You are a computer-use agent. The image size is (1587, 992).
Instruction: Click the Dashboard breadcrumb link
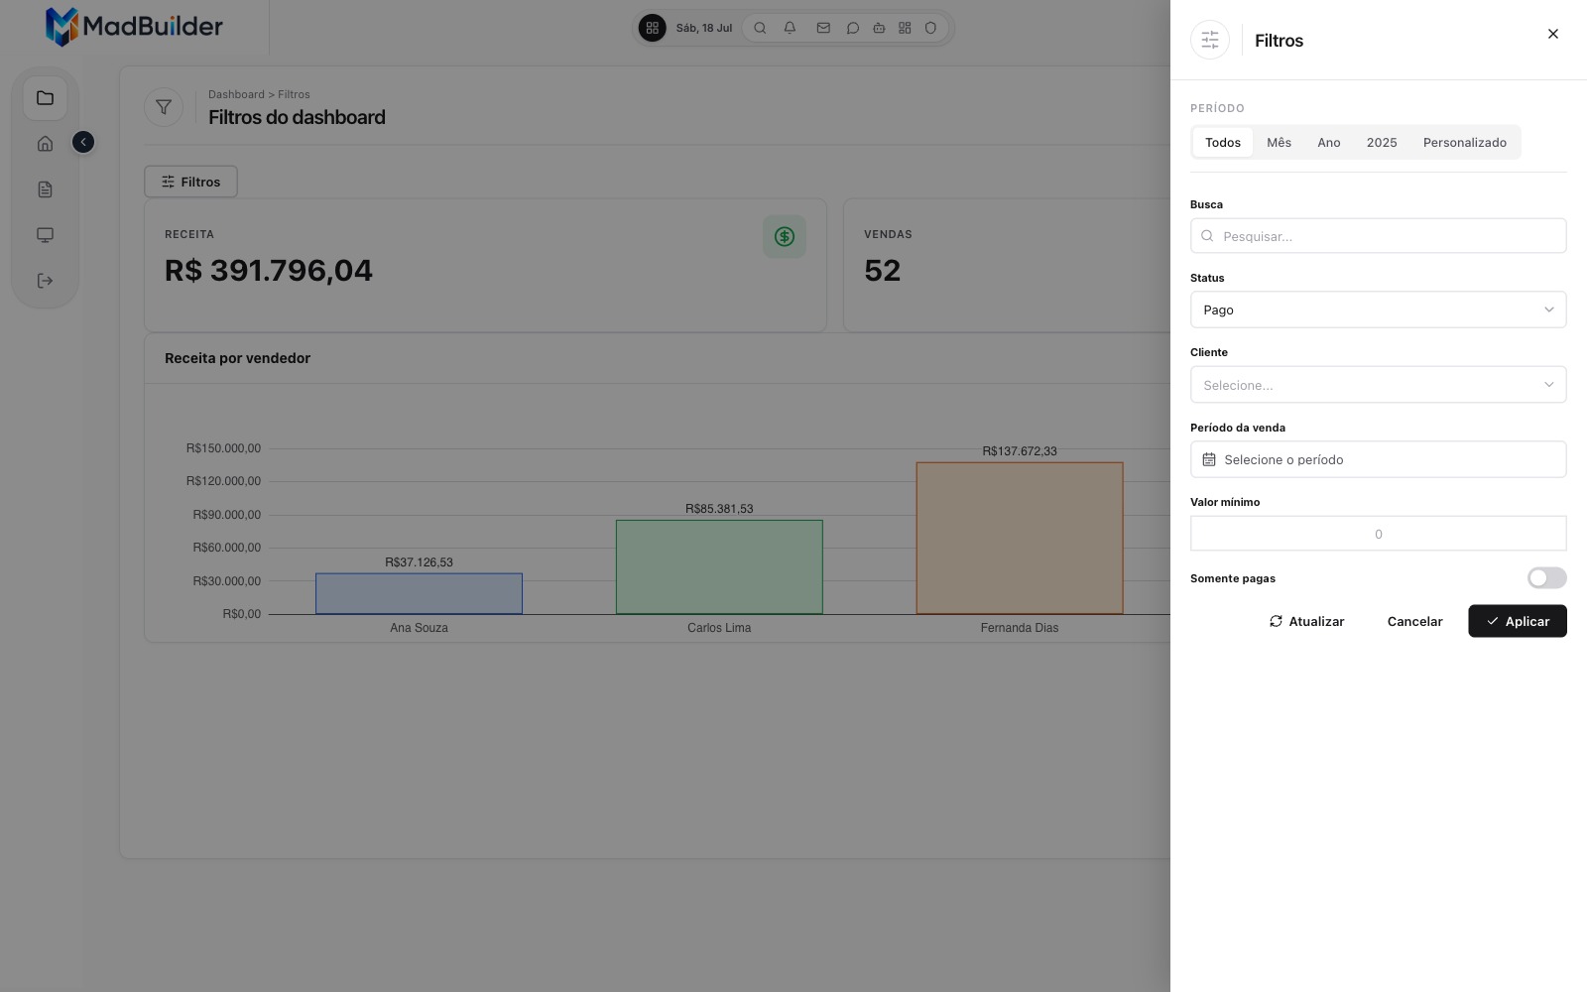pyautogui.click(x=236, y=94)
